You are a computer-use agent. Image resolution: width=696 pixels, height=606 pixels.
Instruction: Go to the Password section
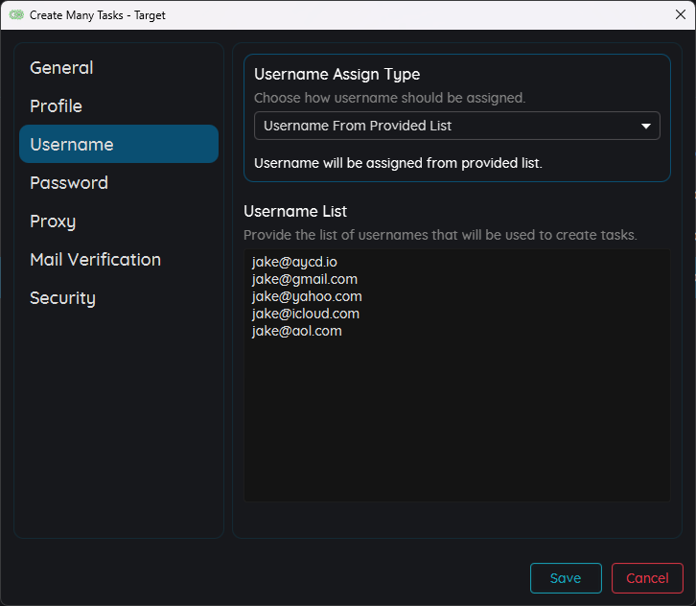click(x=69, y=183)
